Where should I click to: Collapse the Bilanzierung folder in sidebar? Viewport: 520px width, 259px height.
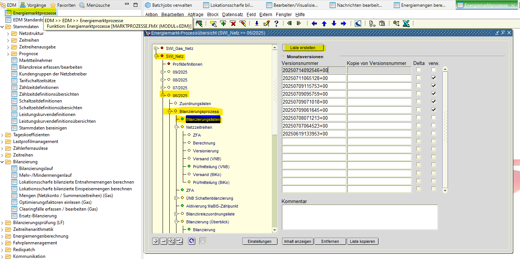(3, 162)
